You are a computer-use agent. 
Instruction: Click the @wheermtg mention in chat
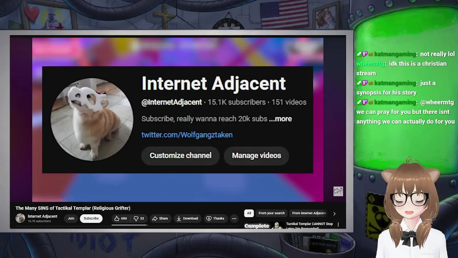pos(438,102)
